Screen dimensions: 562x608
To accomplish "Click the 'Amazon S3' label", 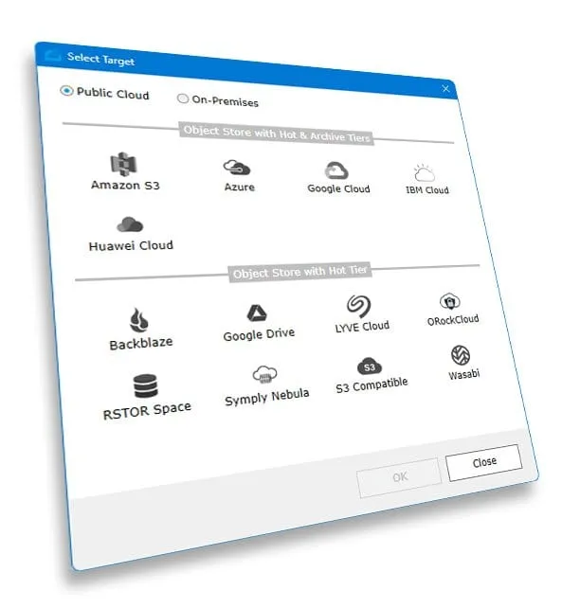I will point(125,185).
